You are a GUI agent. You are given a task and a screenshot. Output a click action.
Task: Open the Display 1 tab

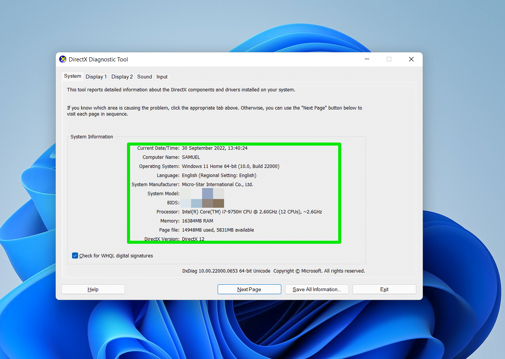coord(96,77)
